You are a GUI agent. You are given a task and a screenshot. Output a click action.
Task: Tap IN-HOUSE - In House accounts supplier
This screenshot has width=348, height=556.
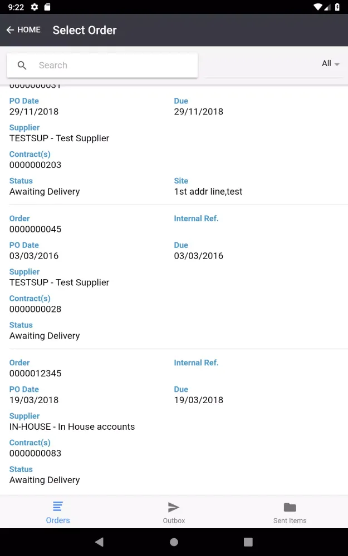pos(72,426)
